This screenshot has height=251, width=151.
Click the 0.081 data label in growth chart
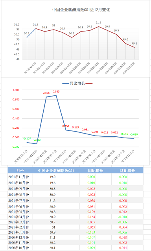tap(85, 130)
